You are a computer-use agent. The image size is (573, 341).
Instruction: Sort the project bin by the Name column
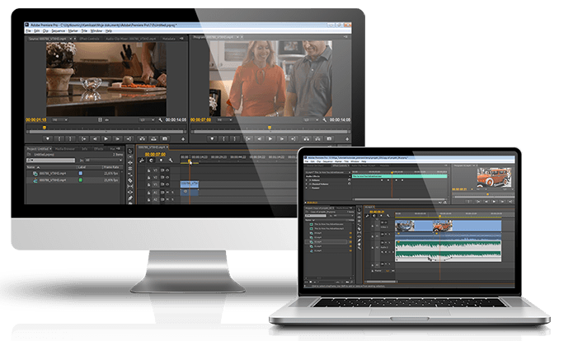pos(33,167)
